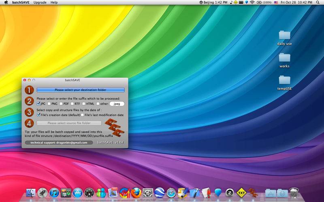Check File's last modification date option

pos(83,115)
